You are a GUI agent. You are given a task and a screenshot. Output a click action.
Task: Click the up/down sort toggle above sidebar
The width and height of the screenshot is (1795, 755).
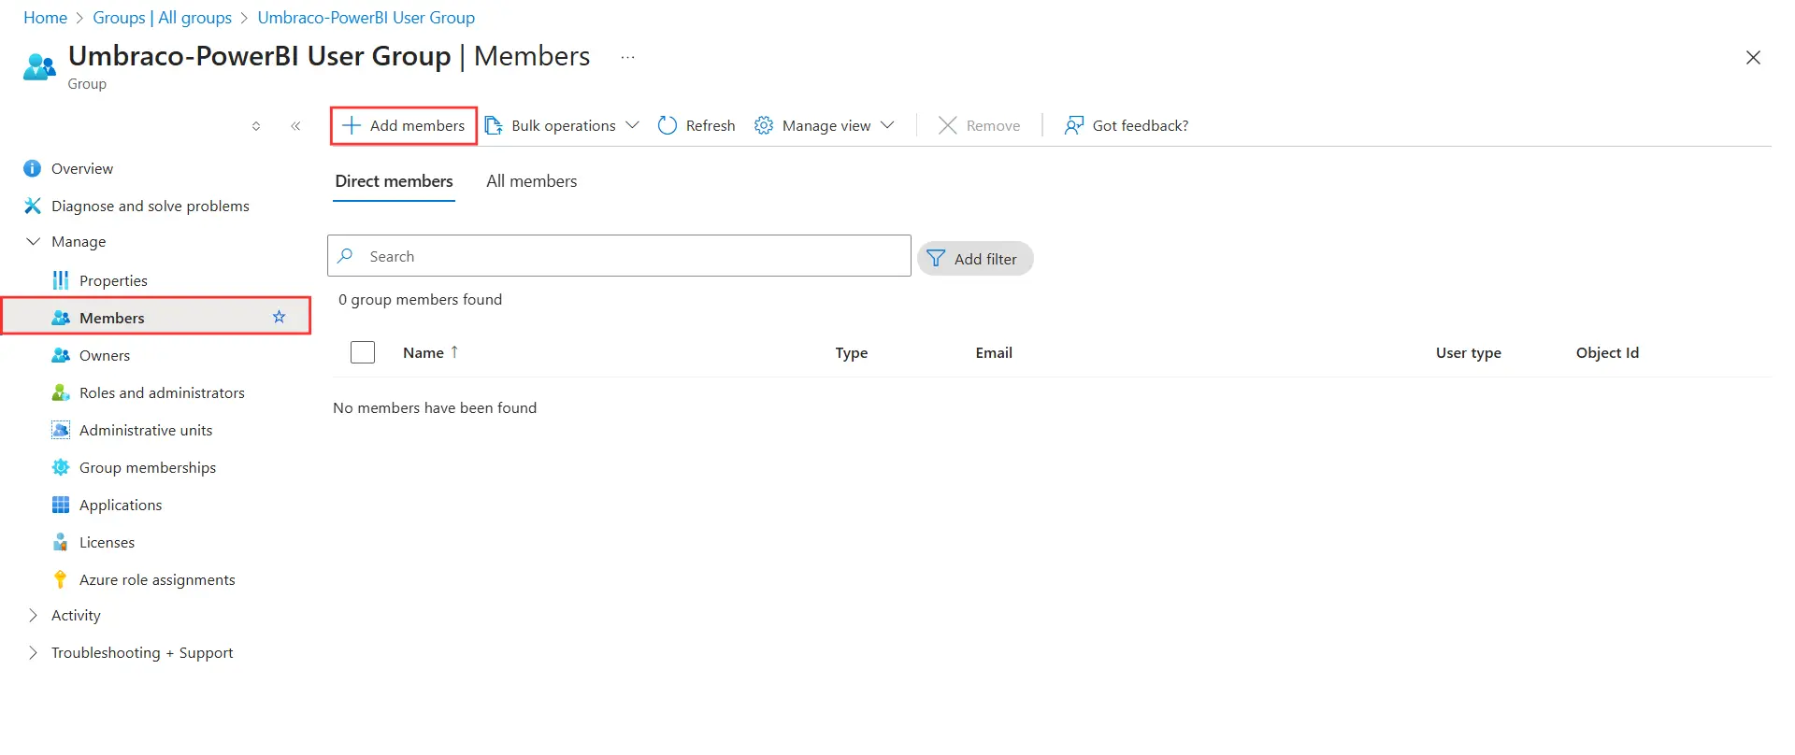(256, 126)
